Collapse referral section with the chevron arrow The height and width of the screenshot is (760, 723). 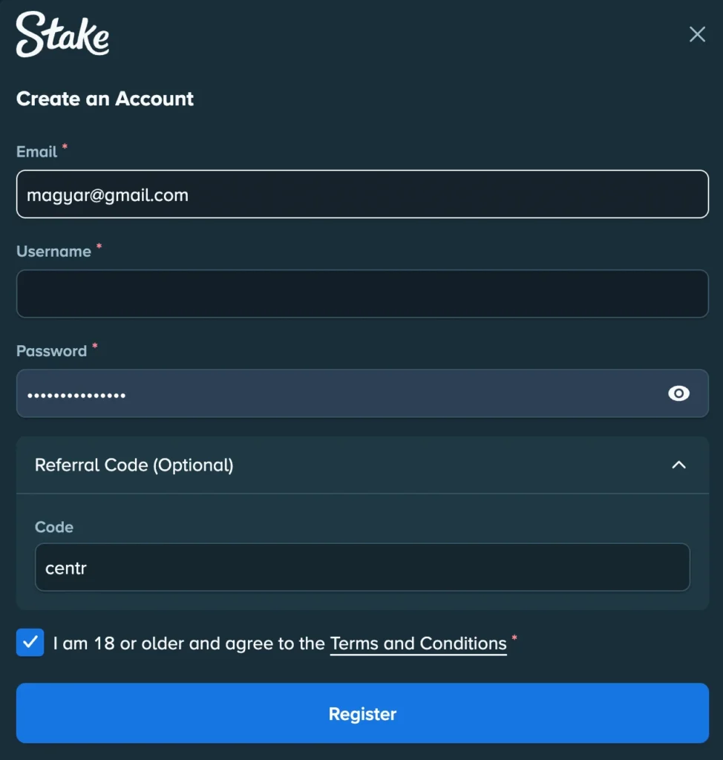(x=678, y=465)
